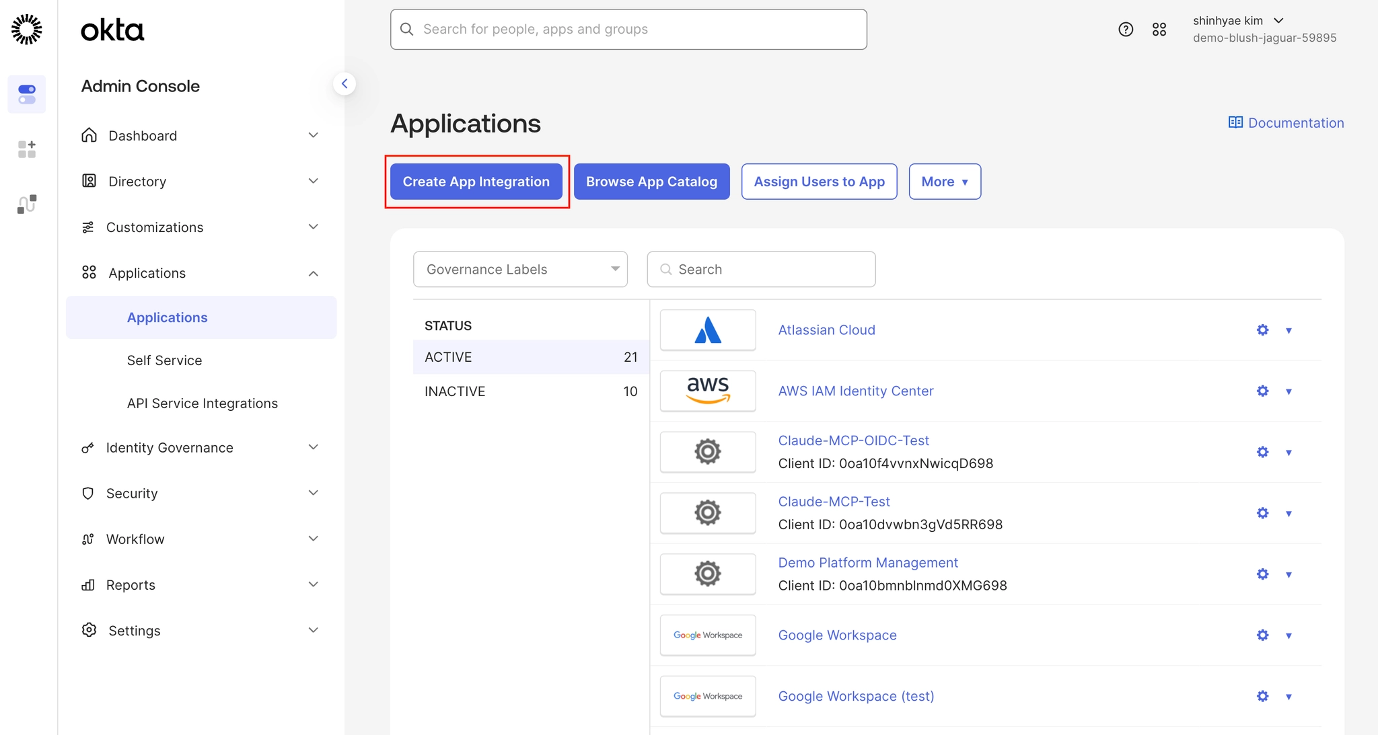Click the Workflow icon in sidebar
The width and height of the screenshot is (1378, 735).
pyautogui.click(x=88, y=539)
